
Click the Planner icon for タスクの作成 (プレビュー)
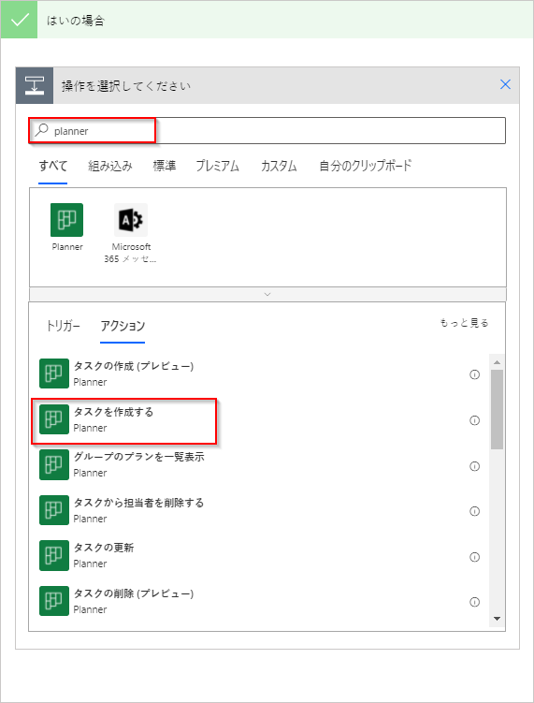coord(54,373)
